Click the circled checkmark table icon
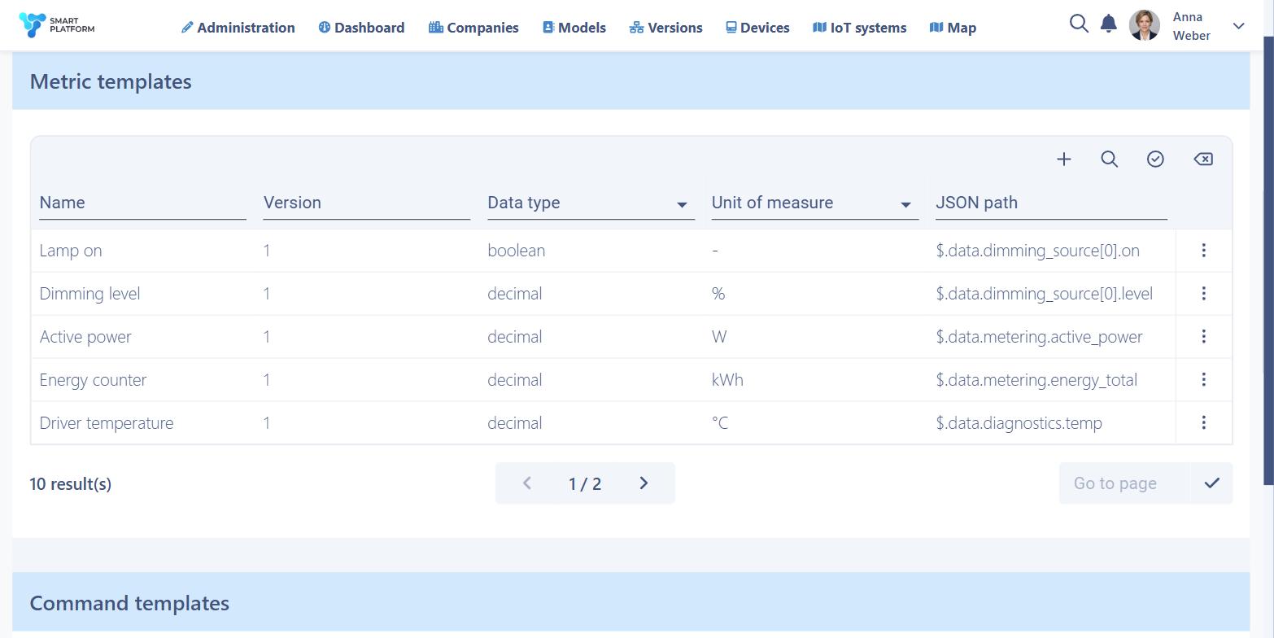Screen dimensions: 1274x638 click(x=1155, y=159)
